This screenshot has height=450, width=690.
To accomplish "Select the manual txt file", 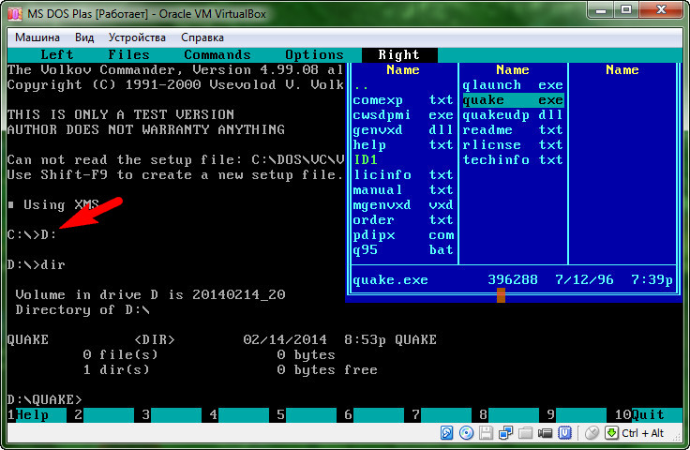I will pos(402,190).
